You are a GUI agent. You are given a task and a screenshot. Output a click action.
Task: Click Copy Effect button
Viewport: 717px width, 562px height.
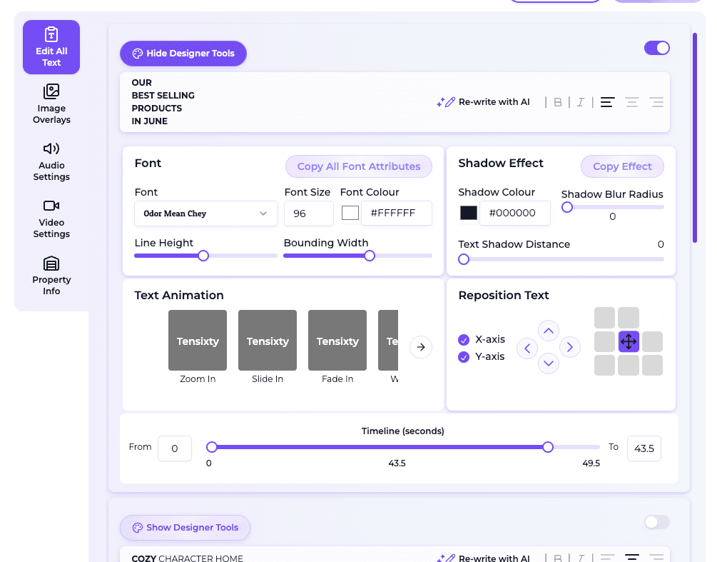pyautogui.click(x=622, y=166)
